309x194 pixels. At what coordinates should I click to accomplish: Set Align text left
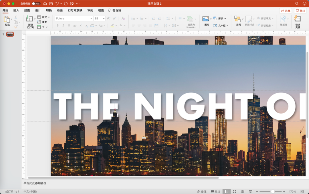tap(133, 25)
